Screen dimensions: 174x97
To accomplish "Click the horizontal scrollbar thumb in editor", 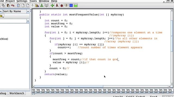I will tap(69, 86).
